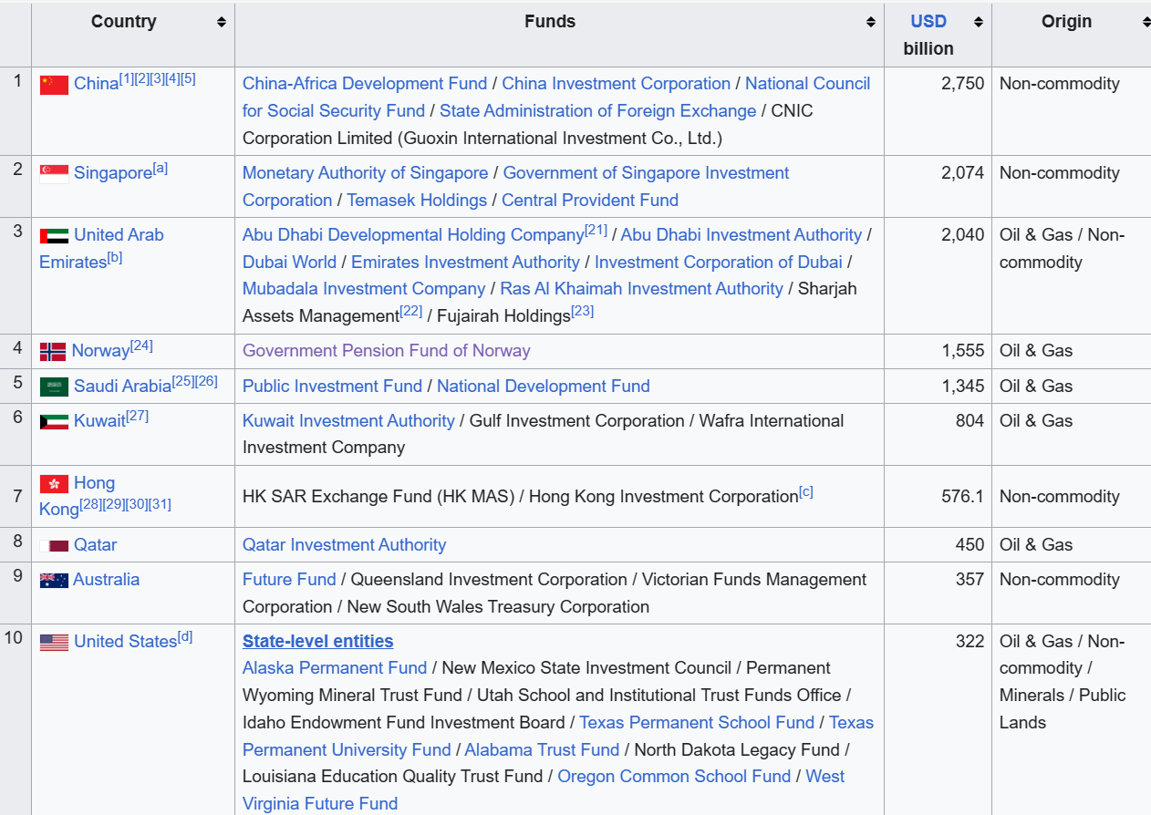Click the Norway flag icon
The image size is (1151, 815).
[x=53, y=352]
